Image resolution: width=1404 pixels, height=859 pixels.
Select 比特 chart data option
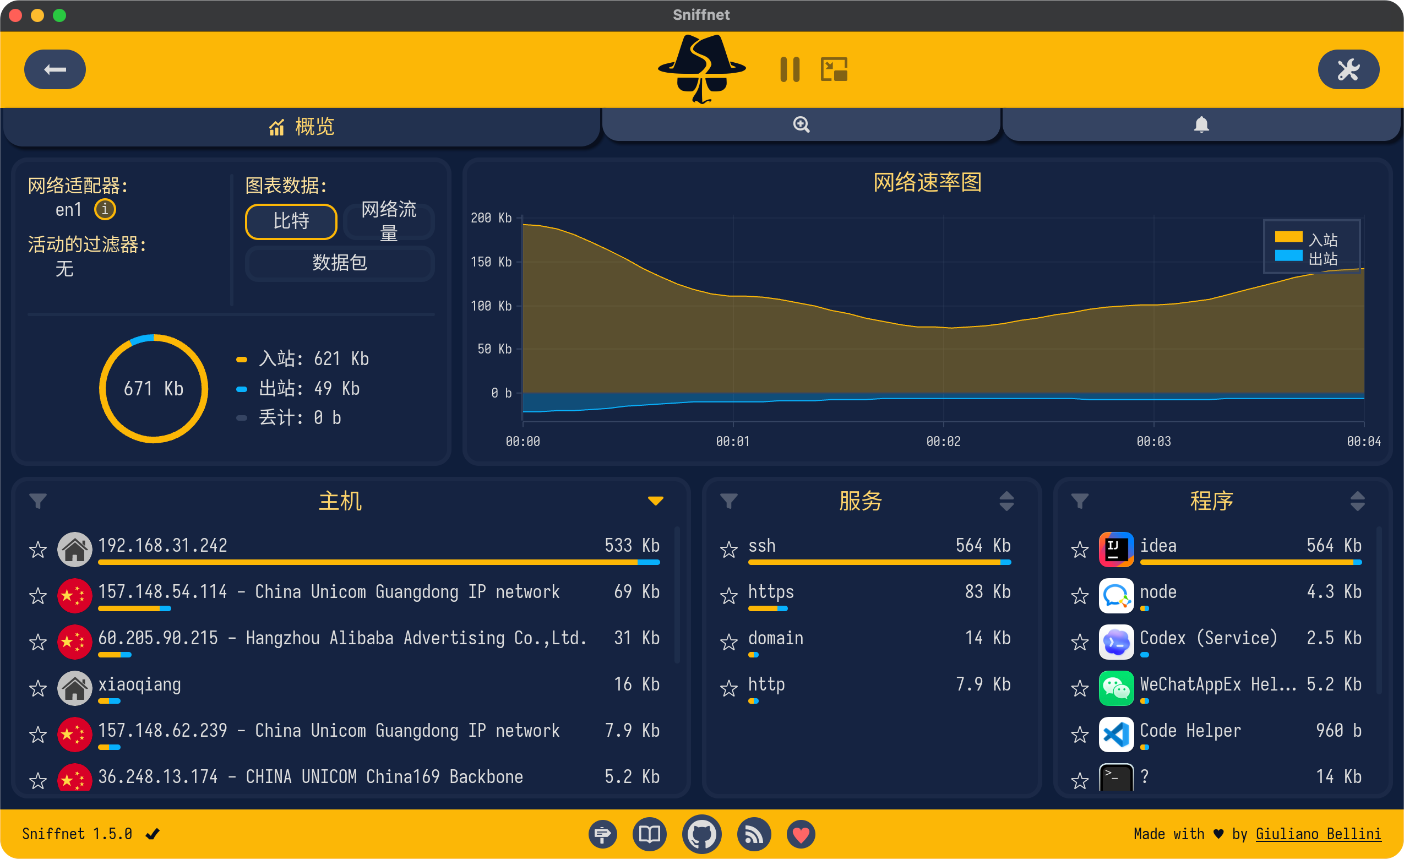tap(291, 221)
